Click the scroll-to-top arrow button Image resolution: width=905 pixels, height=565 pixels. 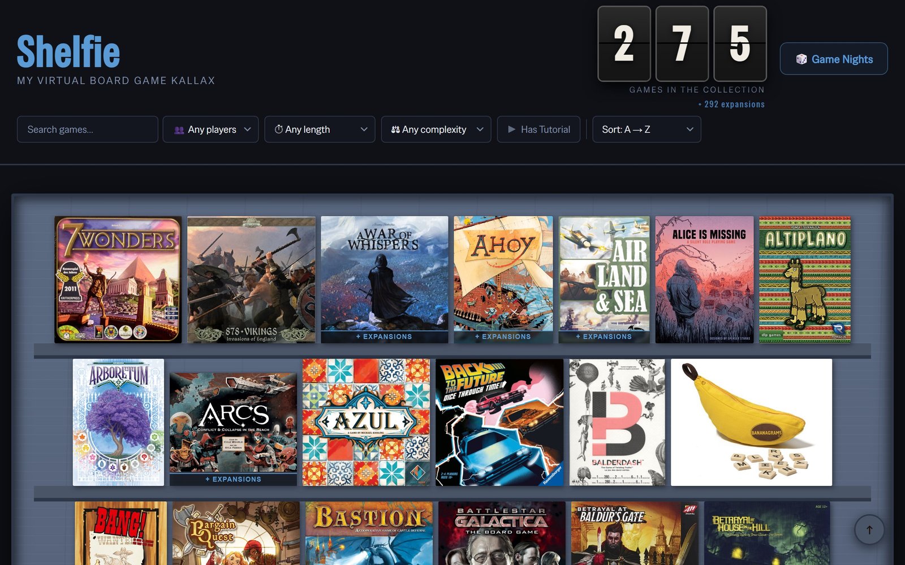point(869,529)
